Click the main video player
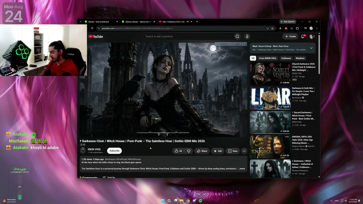This screenshot has height=204, width=363. point(163,90)
